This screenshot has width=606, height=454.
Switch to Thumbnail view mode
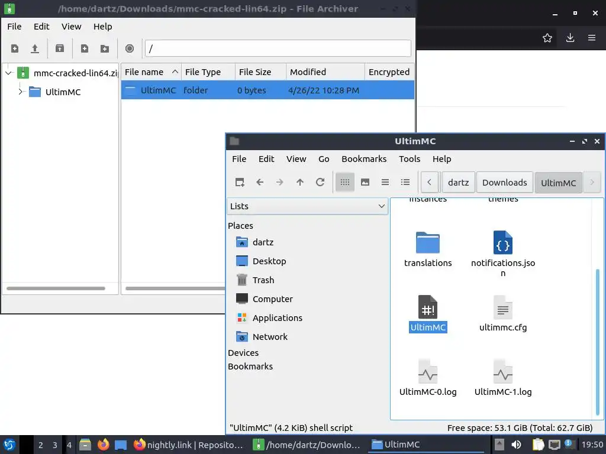365,182
